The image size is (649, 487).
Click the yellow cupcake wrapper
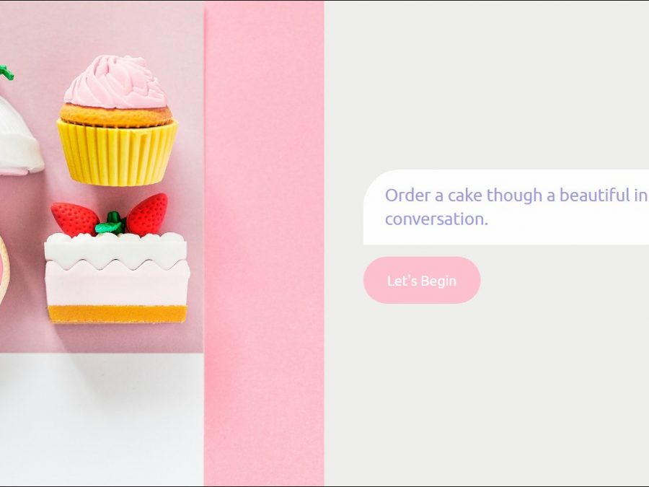[x=117, y=153]
